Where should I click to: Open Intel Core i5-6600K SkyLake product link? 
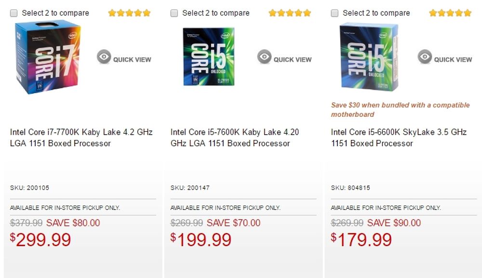click(x=399, y=138)
